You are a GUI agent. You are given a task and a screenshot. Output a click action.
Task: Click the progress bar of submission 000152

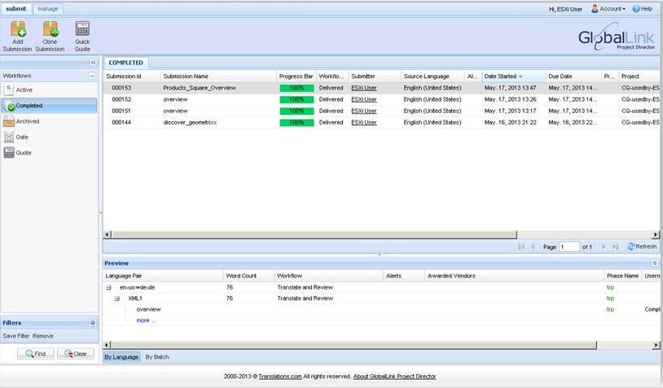click(296, 99)
